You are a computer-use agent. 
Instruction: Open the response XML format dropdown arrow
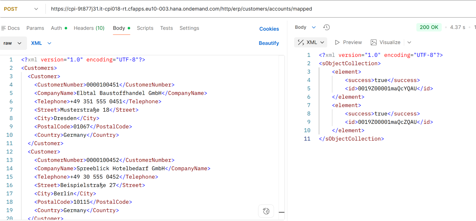click(322, 43)
